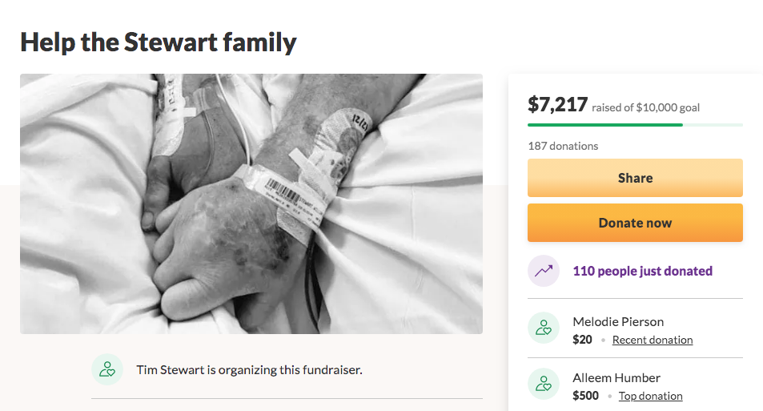This screenshot has width=763, height=411.
Task: Click the Melodie Pierson donor name
Action: (618, 322)
